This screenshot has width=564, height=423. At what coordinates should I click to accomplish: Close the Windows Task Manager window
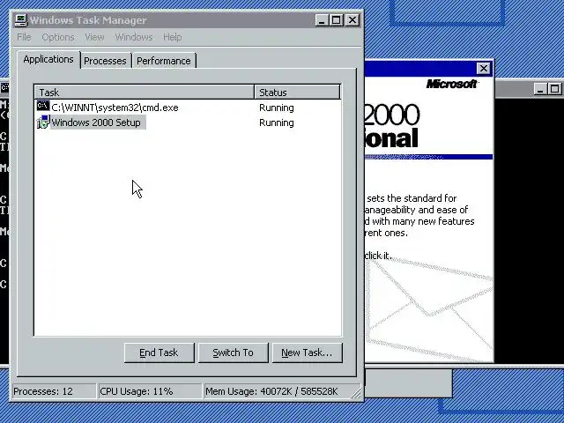point(352,20)
